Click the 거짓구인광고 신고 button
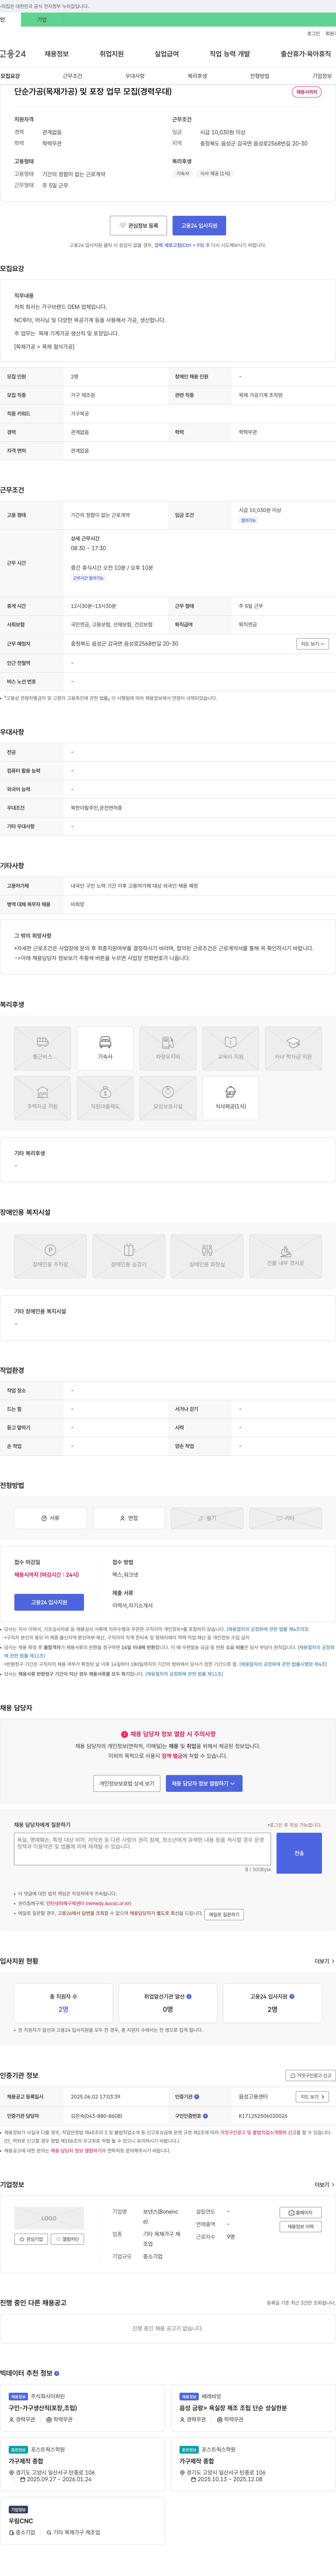336x2576 pixels. (310, 2075)
